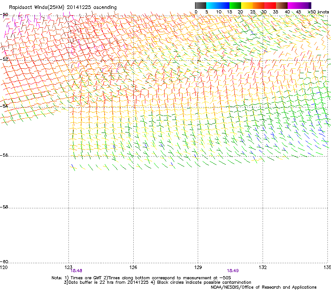The height and width of the screenshot is (290, 331).
Task: Click the '>50 knots' legend label
Action: tap(318, 12)
